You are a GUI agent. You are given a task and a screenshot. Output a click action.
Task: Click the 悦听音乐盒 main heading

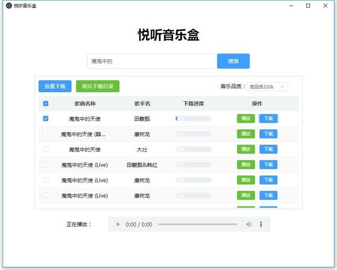pos(168,35)
